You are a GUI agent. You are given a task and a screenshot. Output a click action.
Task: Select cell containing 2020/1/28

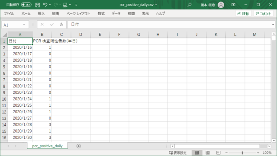20,124
